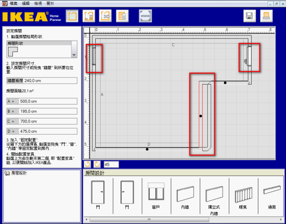Open the 編輯 menu
Viewport: 286px width, 224px height.
pyautogui.click(x=26, y=3)
